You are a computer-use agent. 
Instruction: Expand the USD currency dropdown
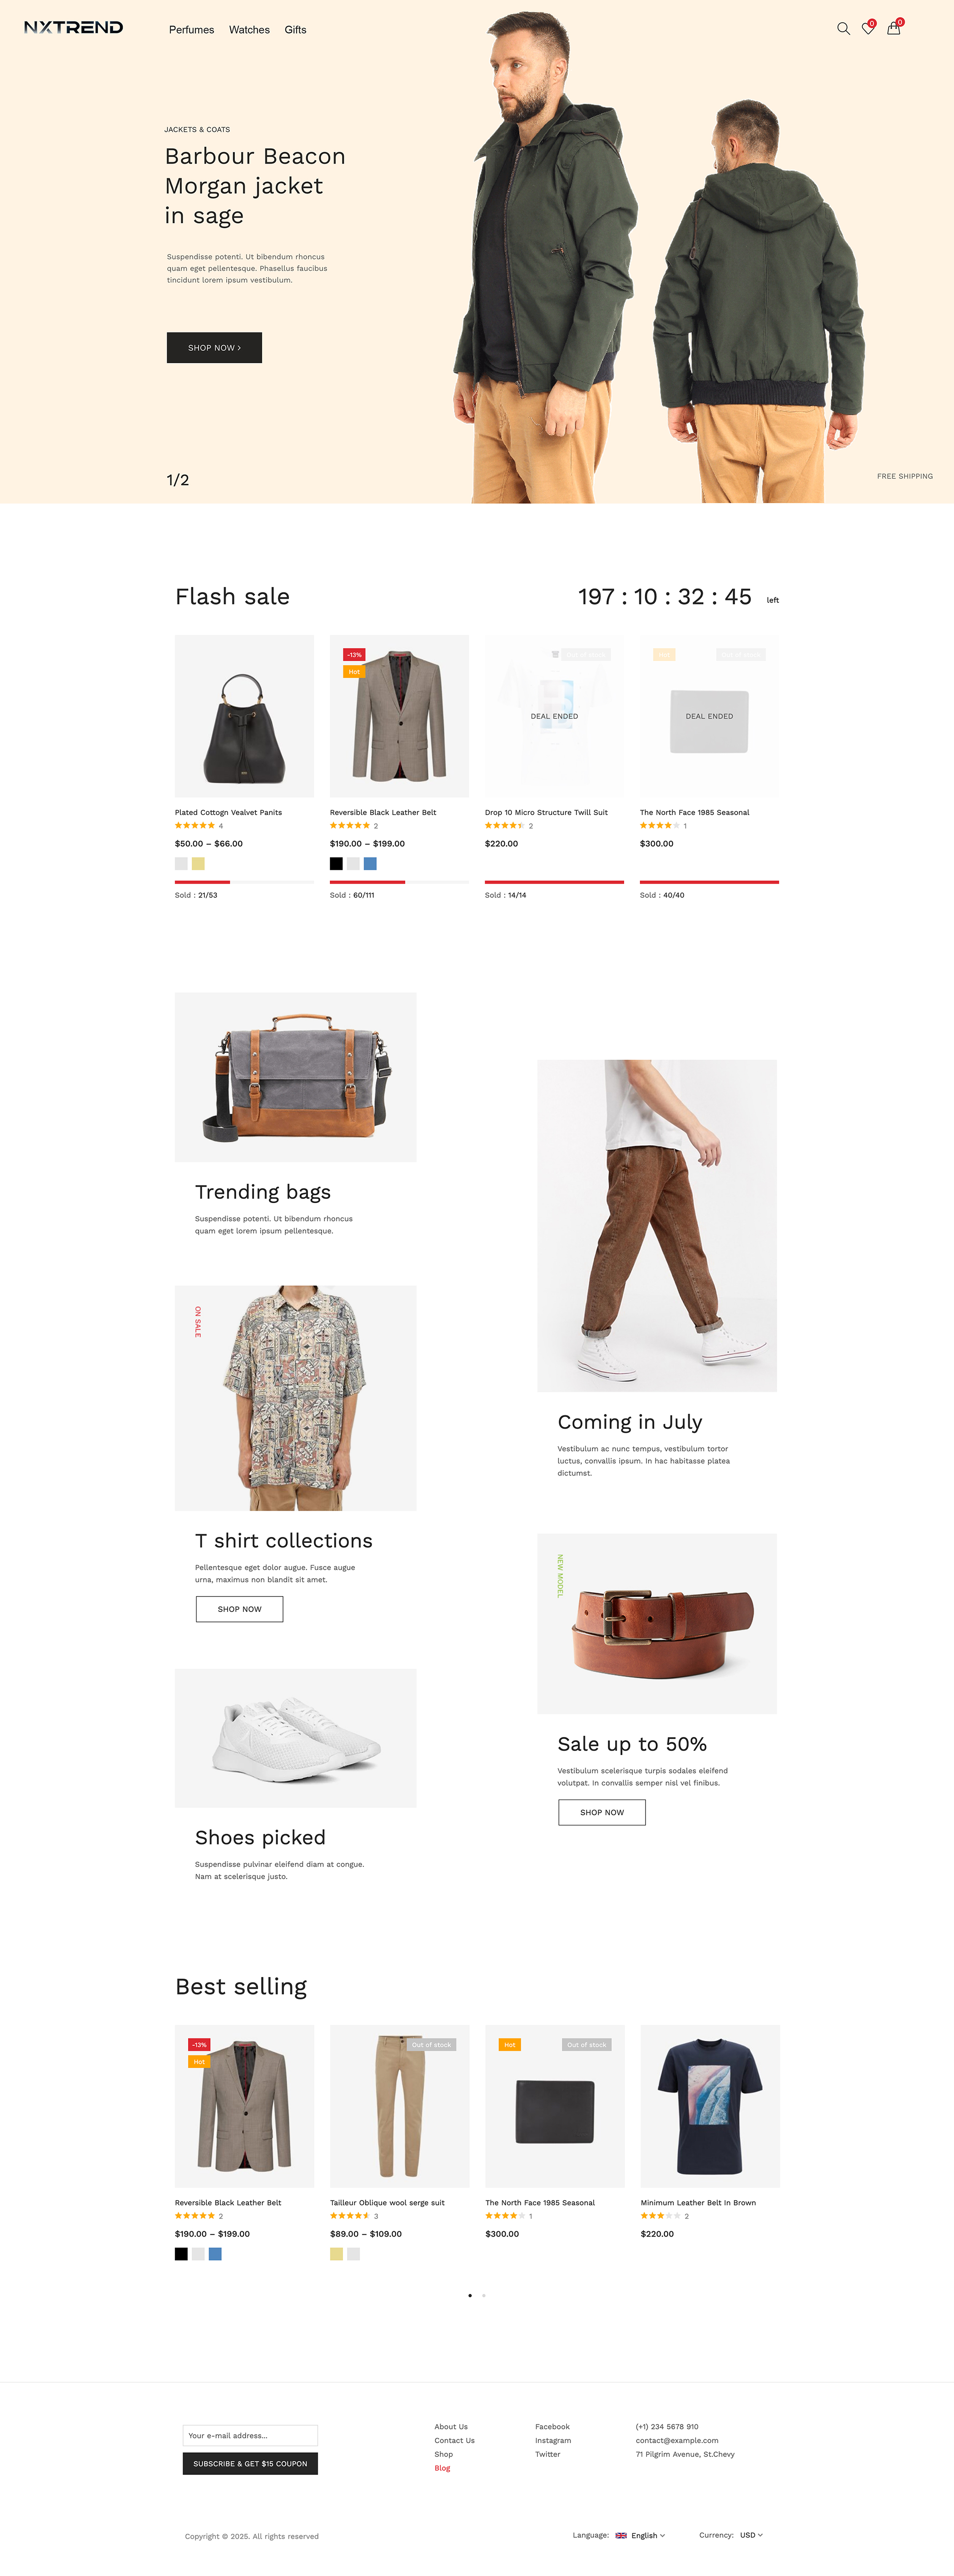pyautogui.click(x=751, y=2535)
